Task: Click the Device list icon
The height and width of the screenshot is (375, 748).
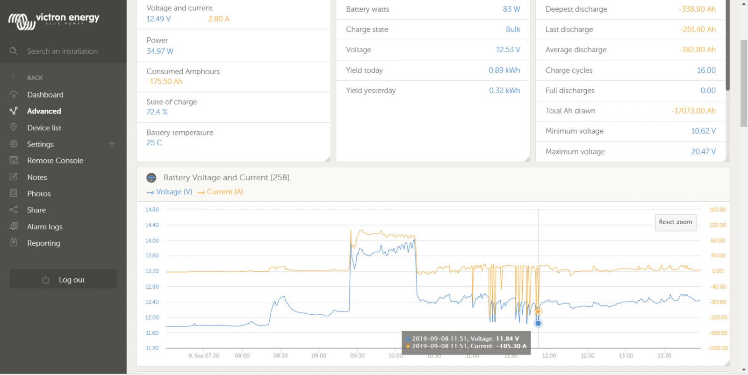Action: pos(14,127)
